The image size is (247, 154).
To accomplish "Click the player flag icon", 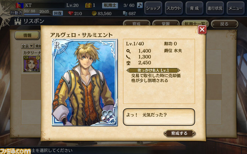I will point(20,5).
